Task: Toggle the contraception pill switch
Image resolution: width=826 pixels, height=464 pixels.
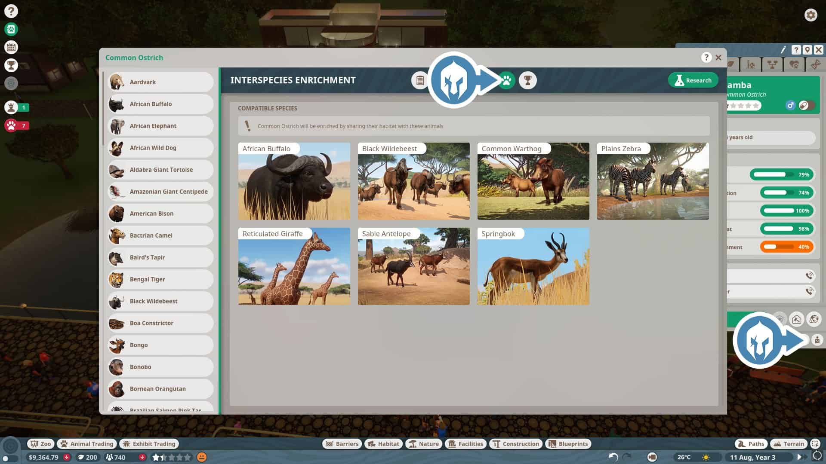Action: [x=806, y=106]
